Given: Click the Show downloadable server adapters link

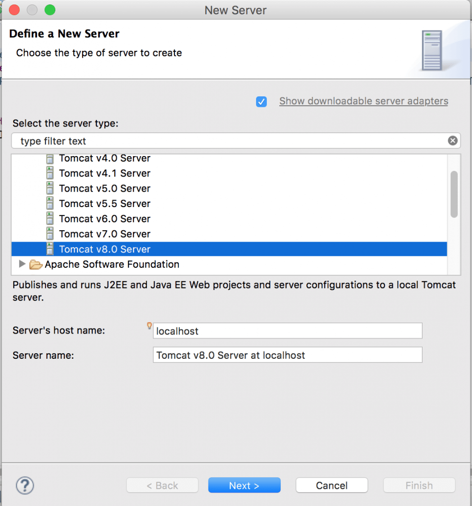Looking at the screenshot, I should pyautogui.click(x=363, y=101).
